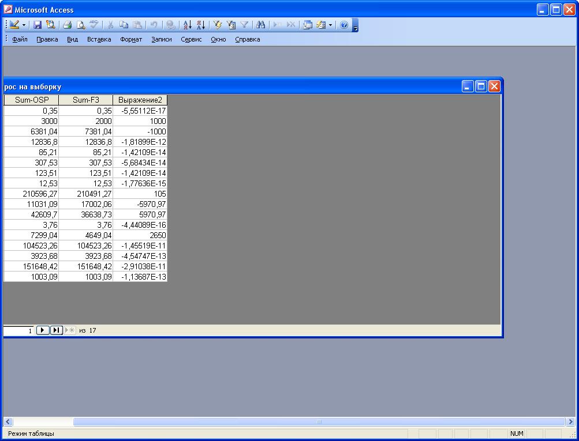Select the Выражение2 column header

(x=140, y=100)
